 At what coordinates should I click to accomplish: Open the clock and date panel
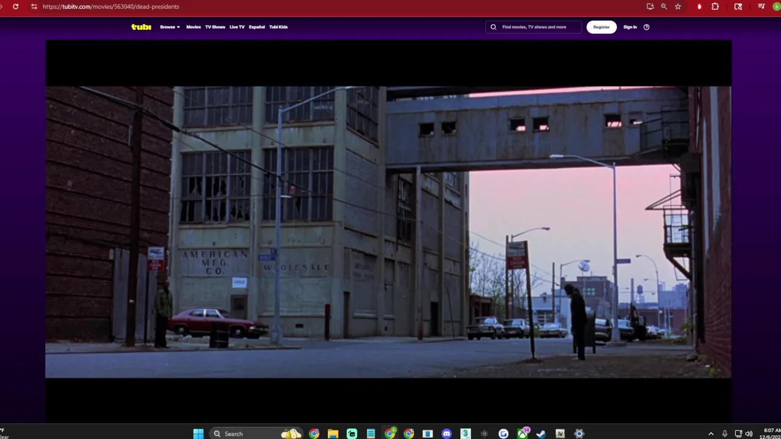[771, 434]
